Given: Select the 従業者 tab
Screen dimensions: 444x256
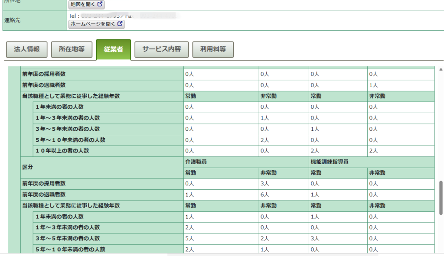Looking at the screenshot, I should pyautogui.click(x=113, y=49).
